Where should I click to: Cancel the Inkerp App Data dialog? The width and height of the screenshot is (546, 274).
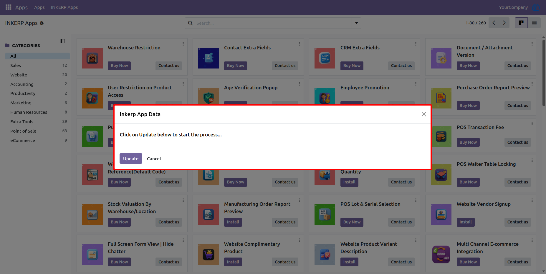click(154, 158)
